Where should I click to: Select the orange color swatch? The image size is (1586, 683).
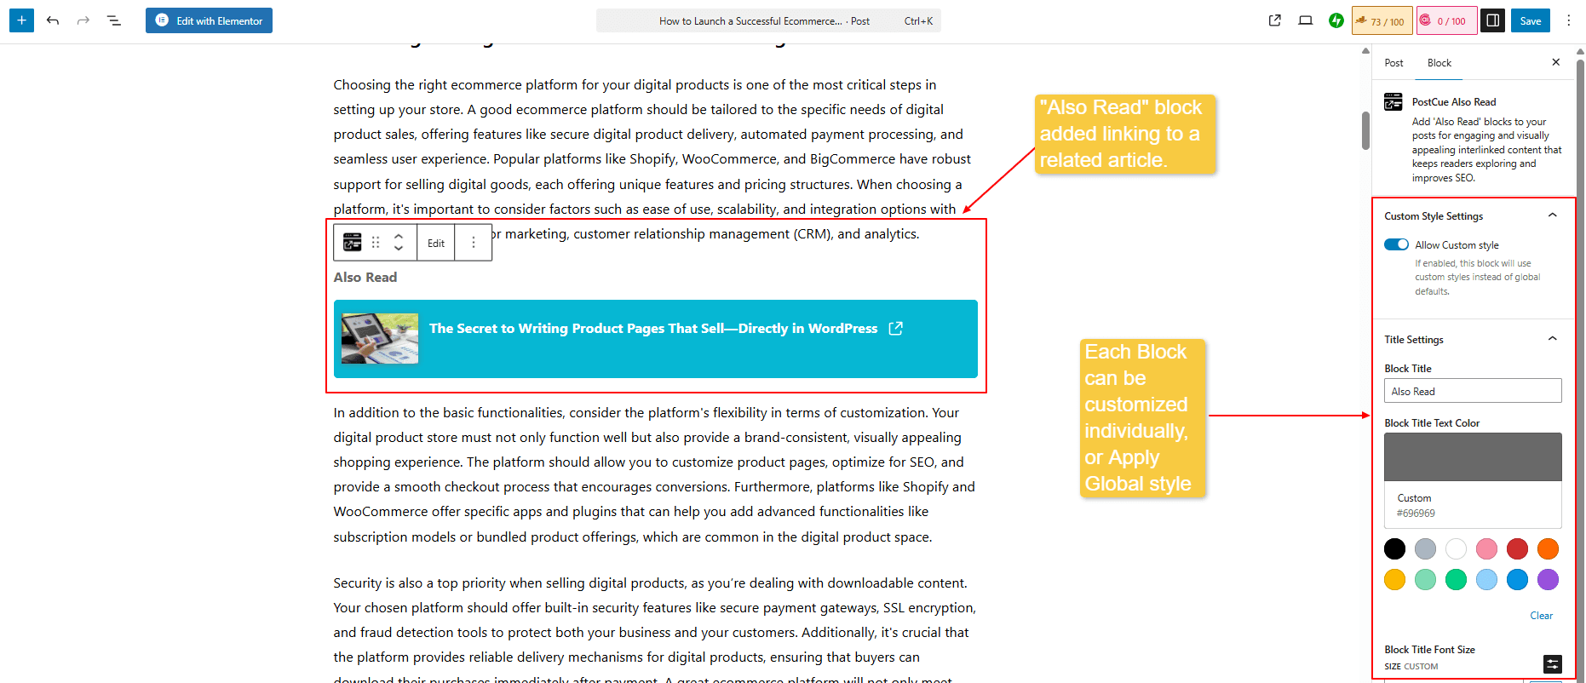[1548, 549]
